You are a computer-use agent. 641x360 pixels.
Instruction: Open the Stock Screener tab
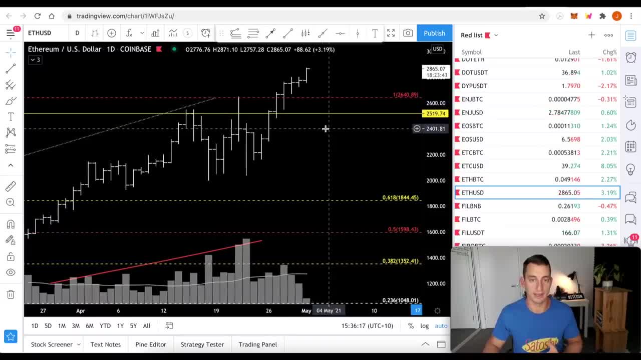click(x=52, y=344)
